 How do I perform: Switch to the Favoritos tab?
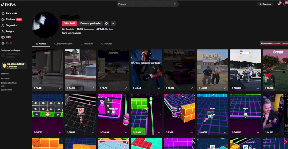(86, 44)
